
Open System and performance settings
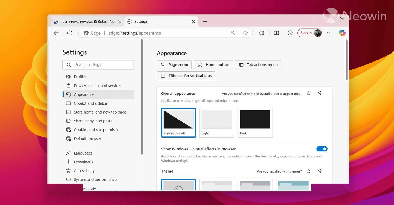point(98,180)
